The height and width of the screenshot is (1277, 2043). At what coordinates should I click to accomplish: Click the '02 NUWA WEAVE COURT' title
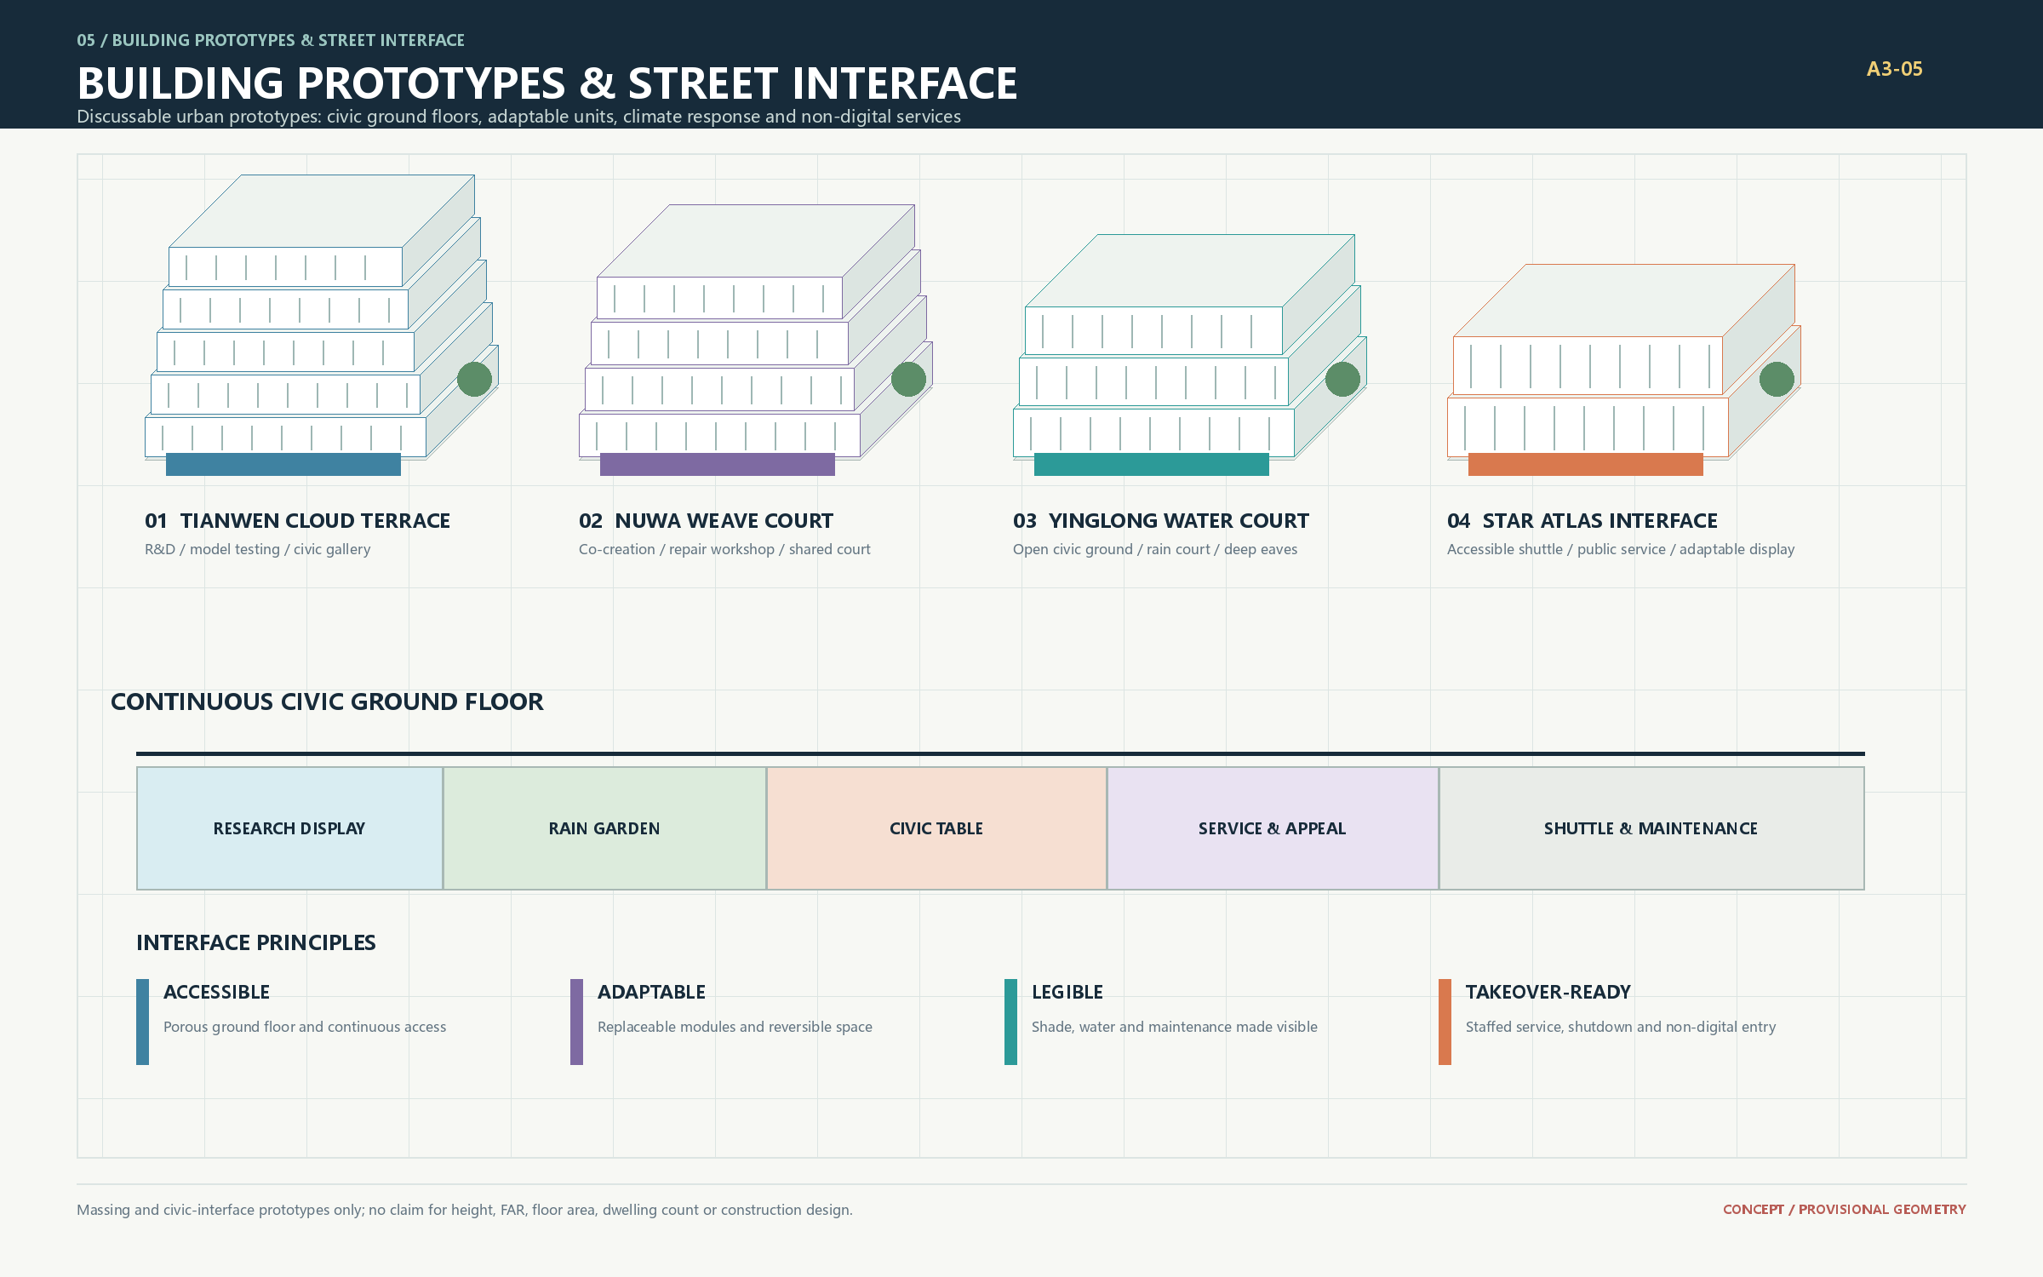[706, 520]
